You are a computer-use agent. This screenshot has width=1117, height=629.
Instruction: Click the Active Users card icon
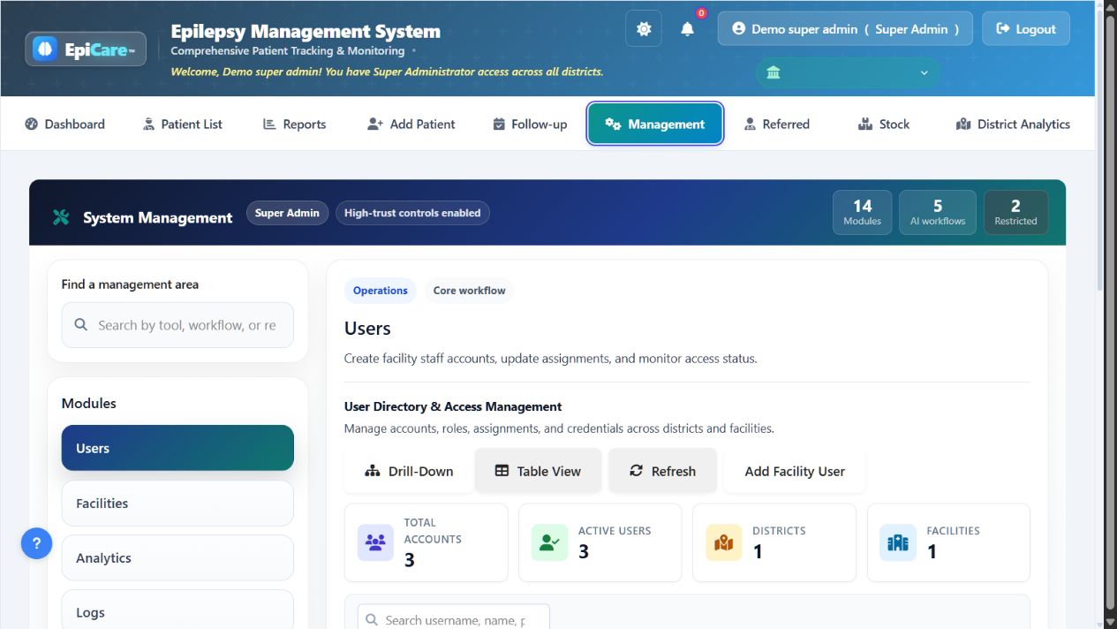(550, 542)
